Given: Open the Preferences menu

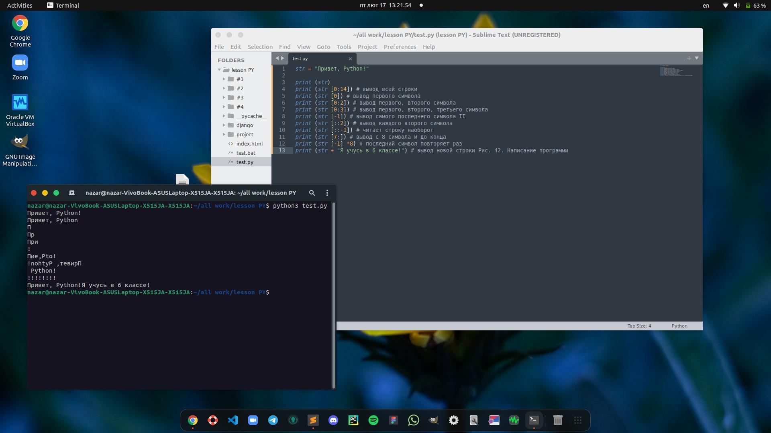Looking at the screenshot, I should click(400, 47).
